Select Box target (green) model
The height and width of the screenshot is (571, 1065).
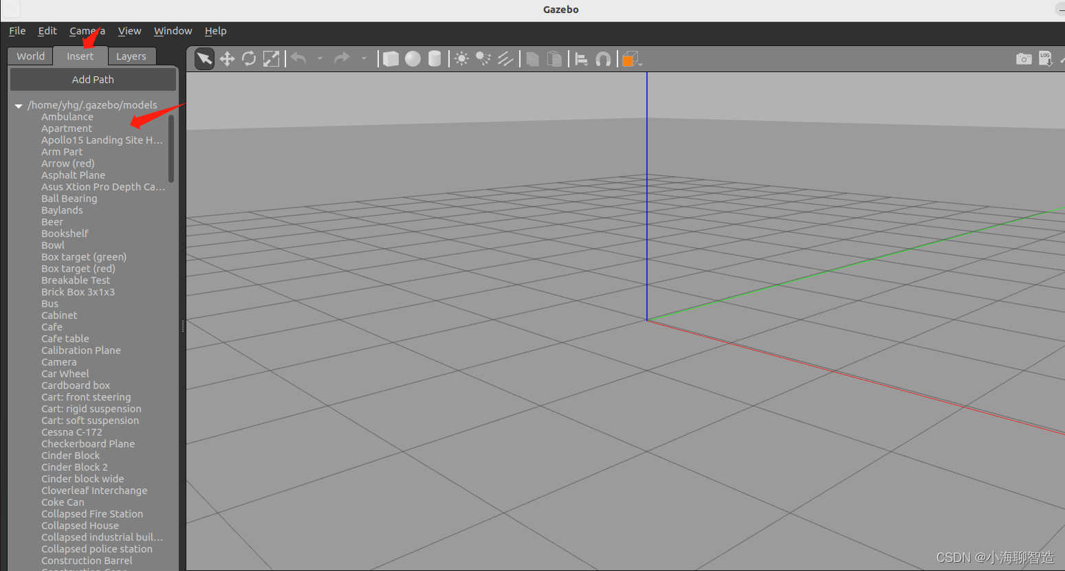[84, 257]
